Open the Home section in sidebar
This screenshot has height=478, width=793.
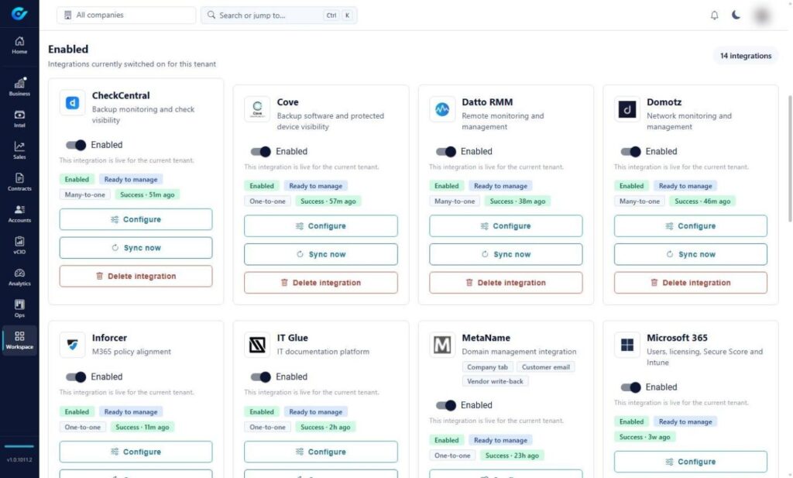click(x=19, y=45)
